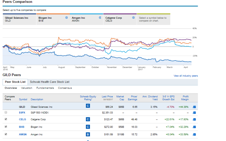Viewport: 226px width, 141px height.
Task: View Schwab Equity Rating B for Amgen
Action: (88, 134)
